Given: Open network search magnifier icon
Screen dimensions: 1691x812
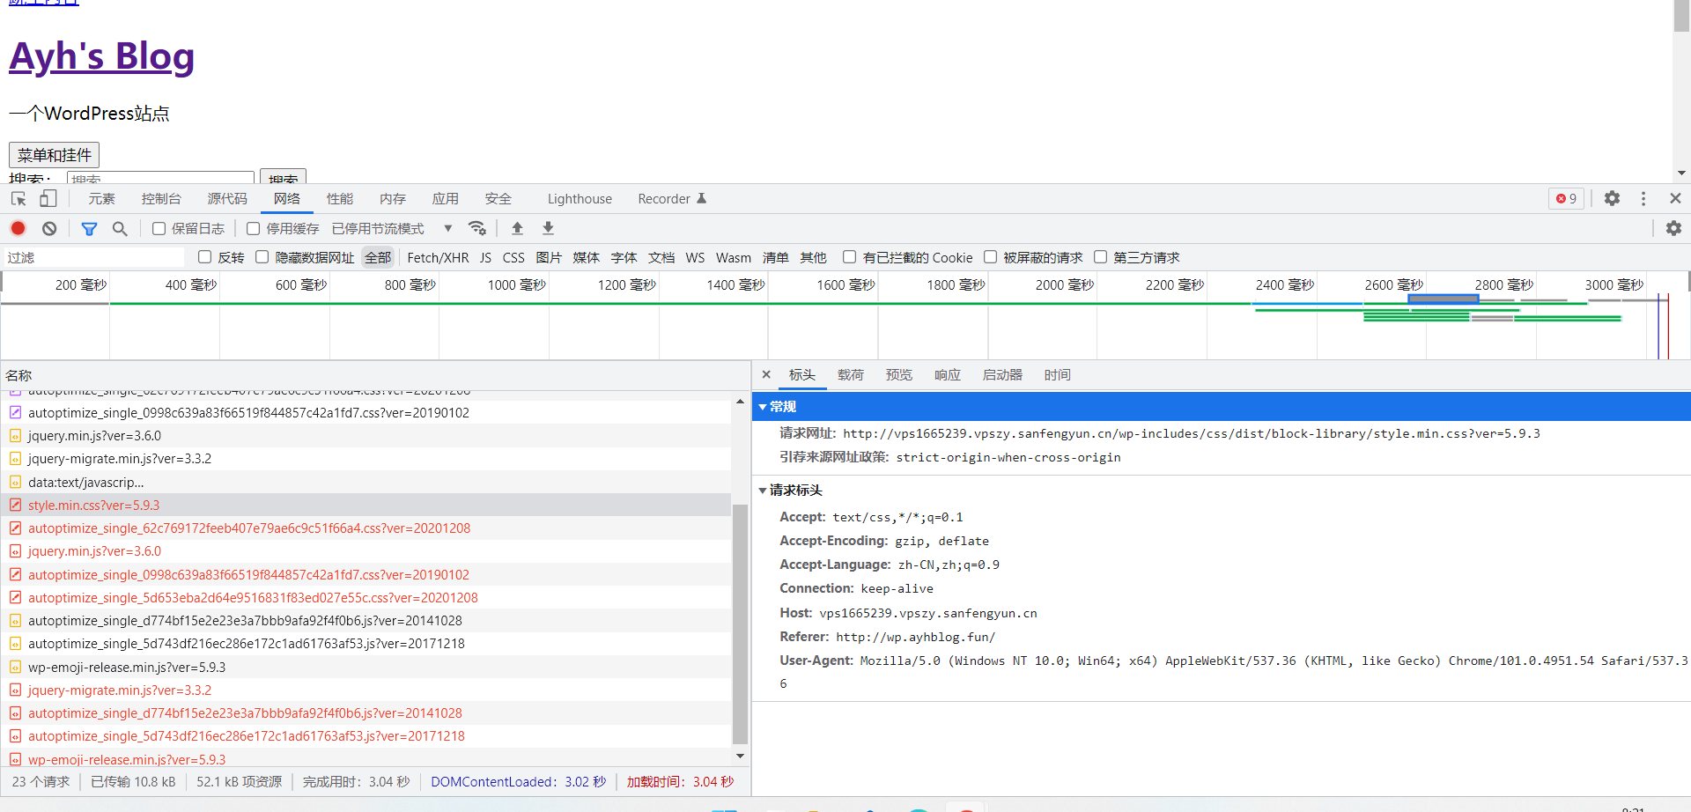Looking at the screenshot, I should pyautogui.click(x=120, y=229).
